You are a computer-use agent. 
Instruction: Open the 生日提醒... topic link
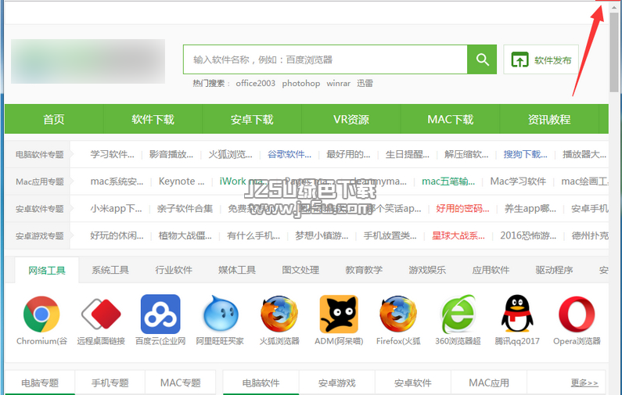(x=408, y=154)
